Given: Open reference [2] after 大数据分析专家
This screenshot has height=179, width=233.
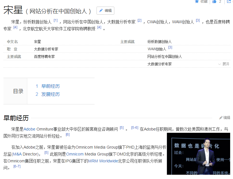Looking at the screenshot, I should click(139, 20).
